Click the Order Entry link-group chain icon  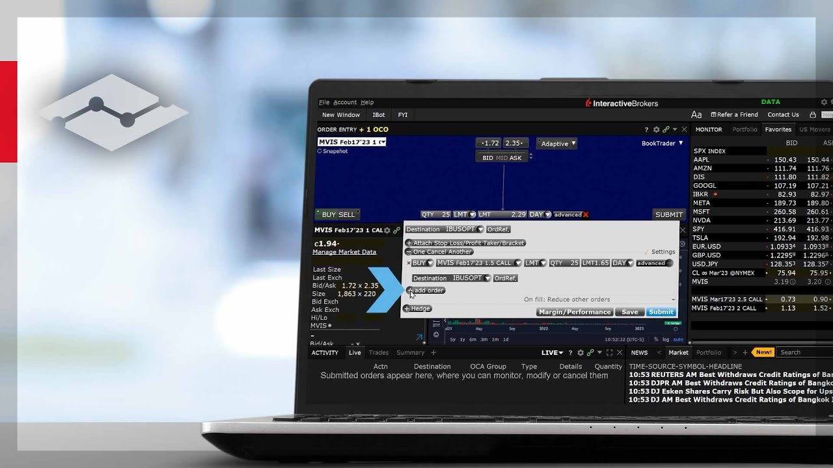(x=665, y=129)
